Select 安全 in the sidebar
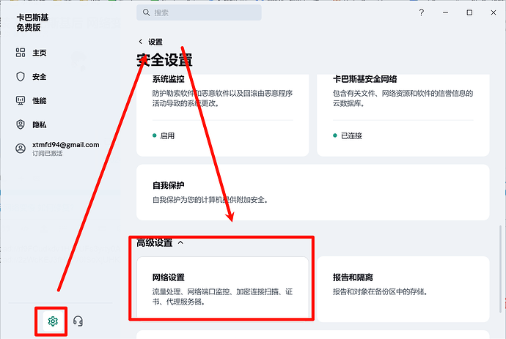This screenshot has height=339, width=506. click(40, 77)
